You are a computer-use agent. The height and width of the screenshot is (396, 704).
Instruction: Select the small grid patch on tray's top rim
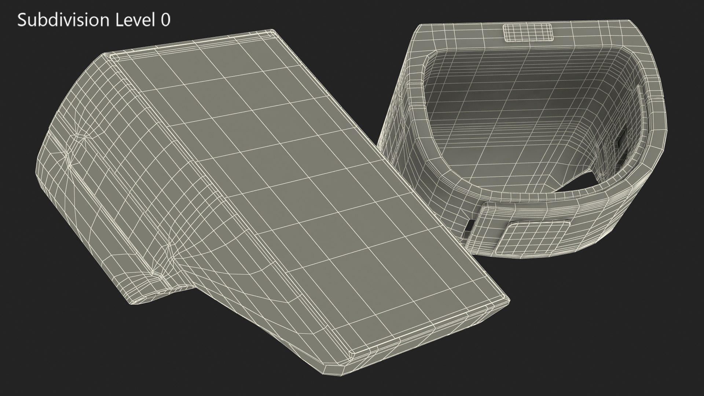click(x=527, y=32)
